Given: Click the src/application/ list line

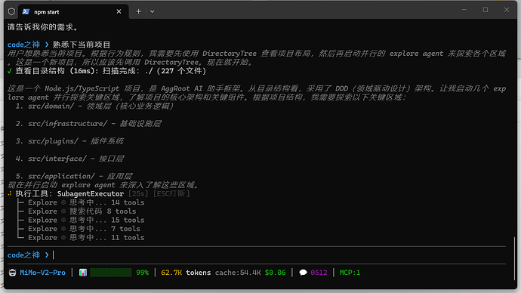Looking at the screenshot, I should [74, 176].
